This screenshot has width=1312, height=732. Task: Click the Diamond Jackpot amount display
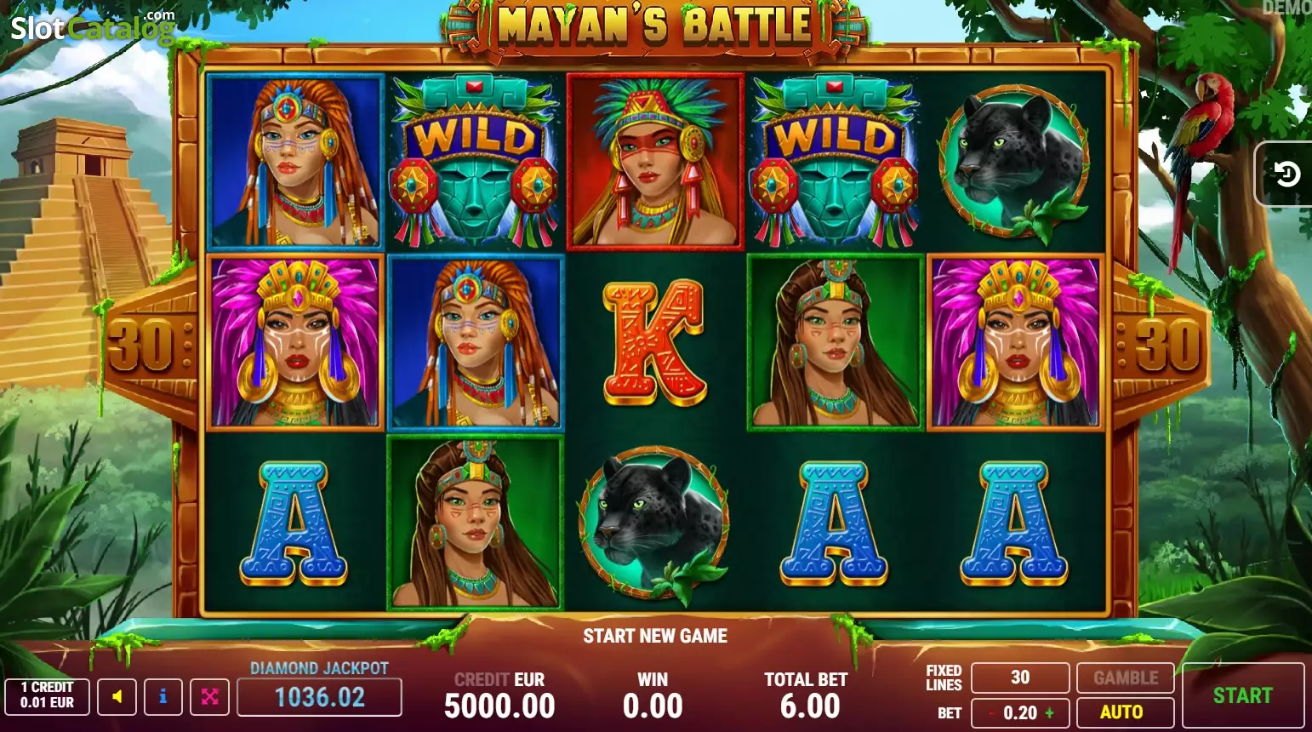coord(319,697)
